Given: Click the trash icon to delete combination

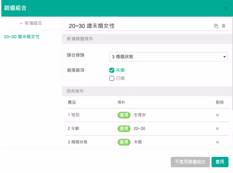Looking at the screenshot, I should point(223,26).
